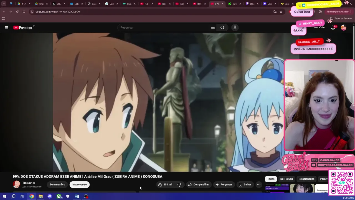
Task: Share the video via Compartilhar
Action: tap(198, 184)
